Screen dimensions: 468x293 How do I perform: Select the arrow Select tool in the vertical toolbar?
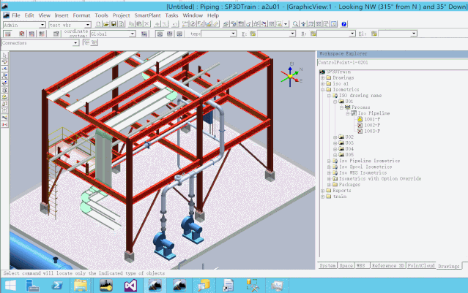(5, 56)
